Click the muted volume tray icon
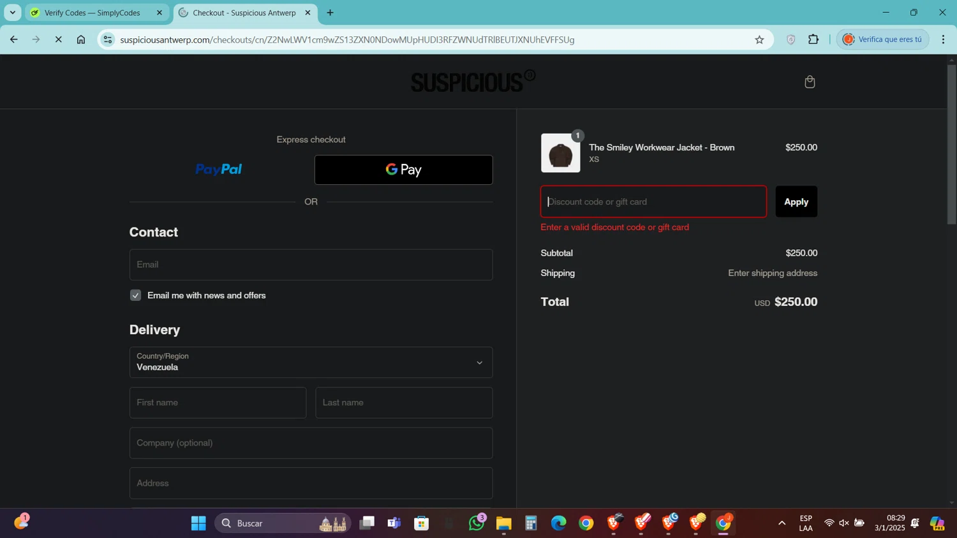This screenshot has height=538, width=957. tap(844, 523)
